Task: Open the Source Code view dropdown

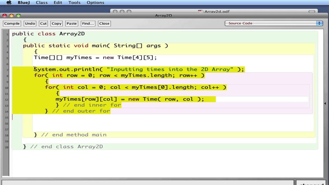Action: click(x=274, y=23)
